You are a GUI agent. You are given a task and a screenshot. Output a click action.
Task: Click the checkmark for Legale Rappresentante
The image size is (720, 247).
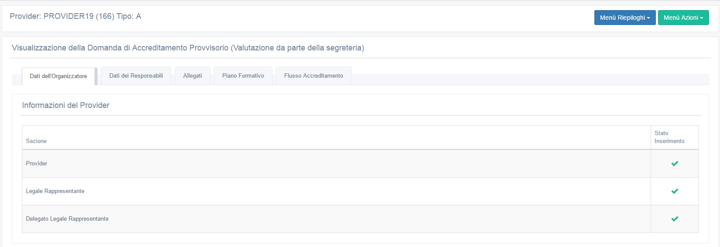(675, 191)
